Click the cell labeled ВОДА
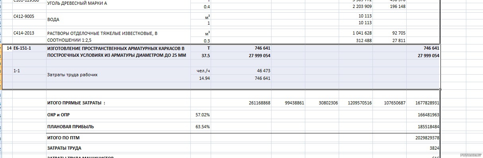 click(x=118, y=19)
